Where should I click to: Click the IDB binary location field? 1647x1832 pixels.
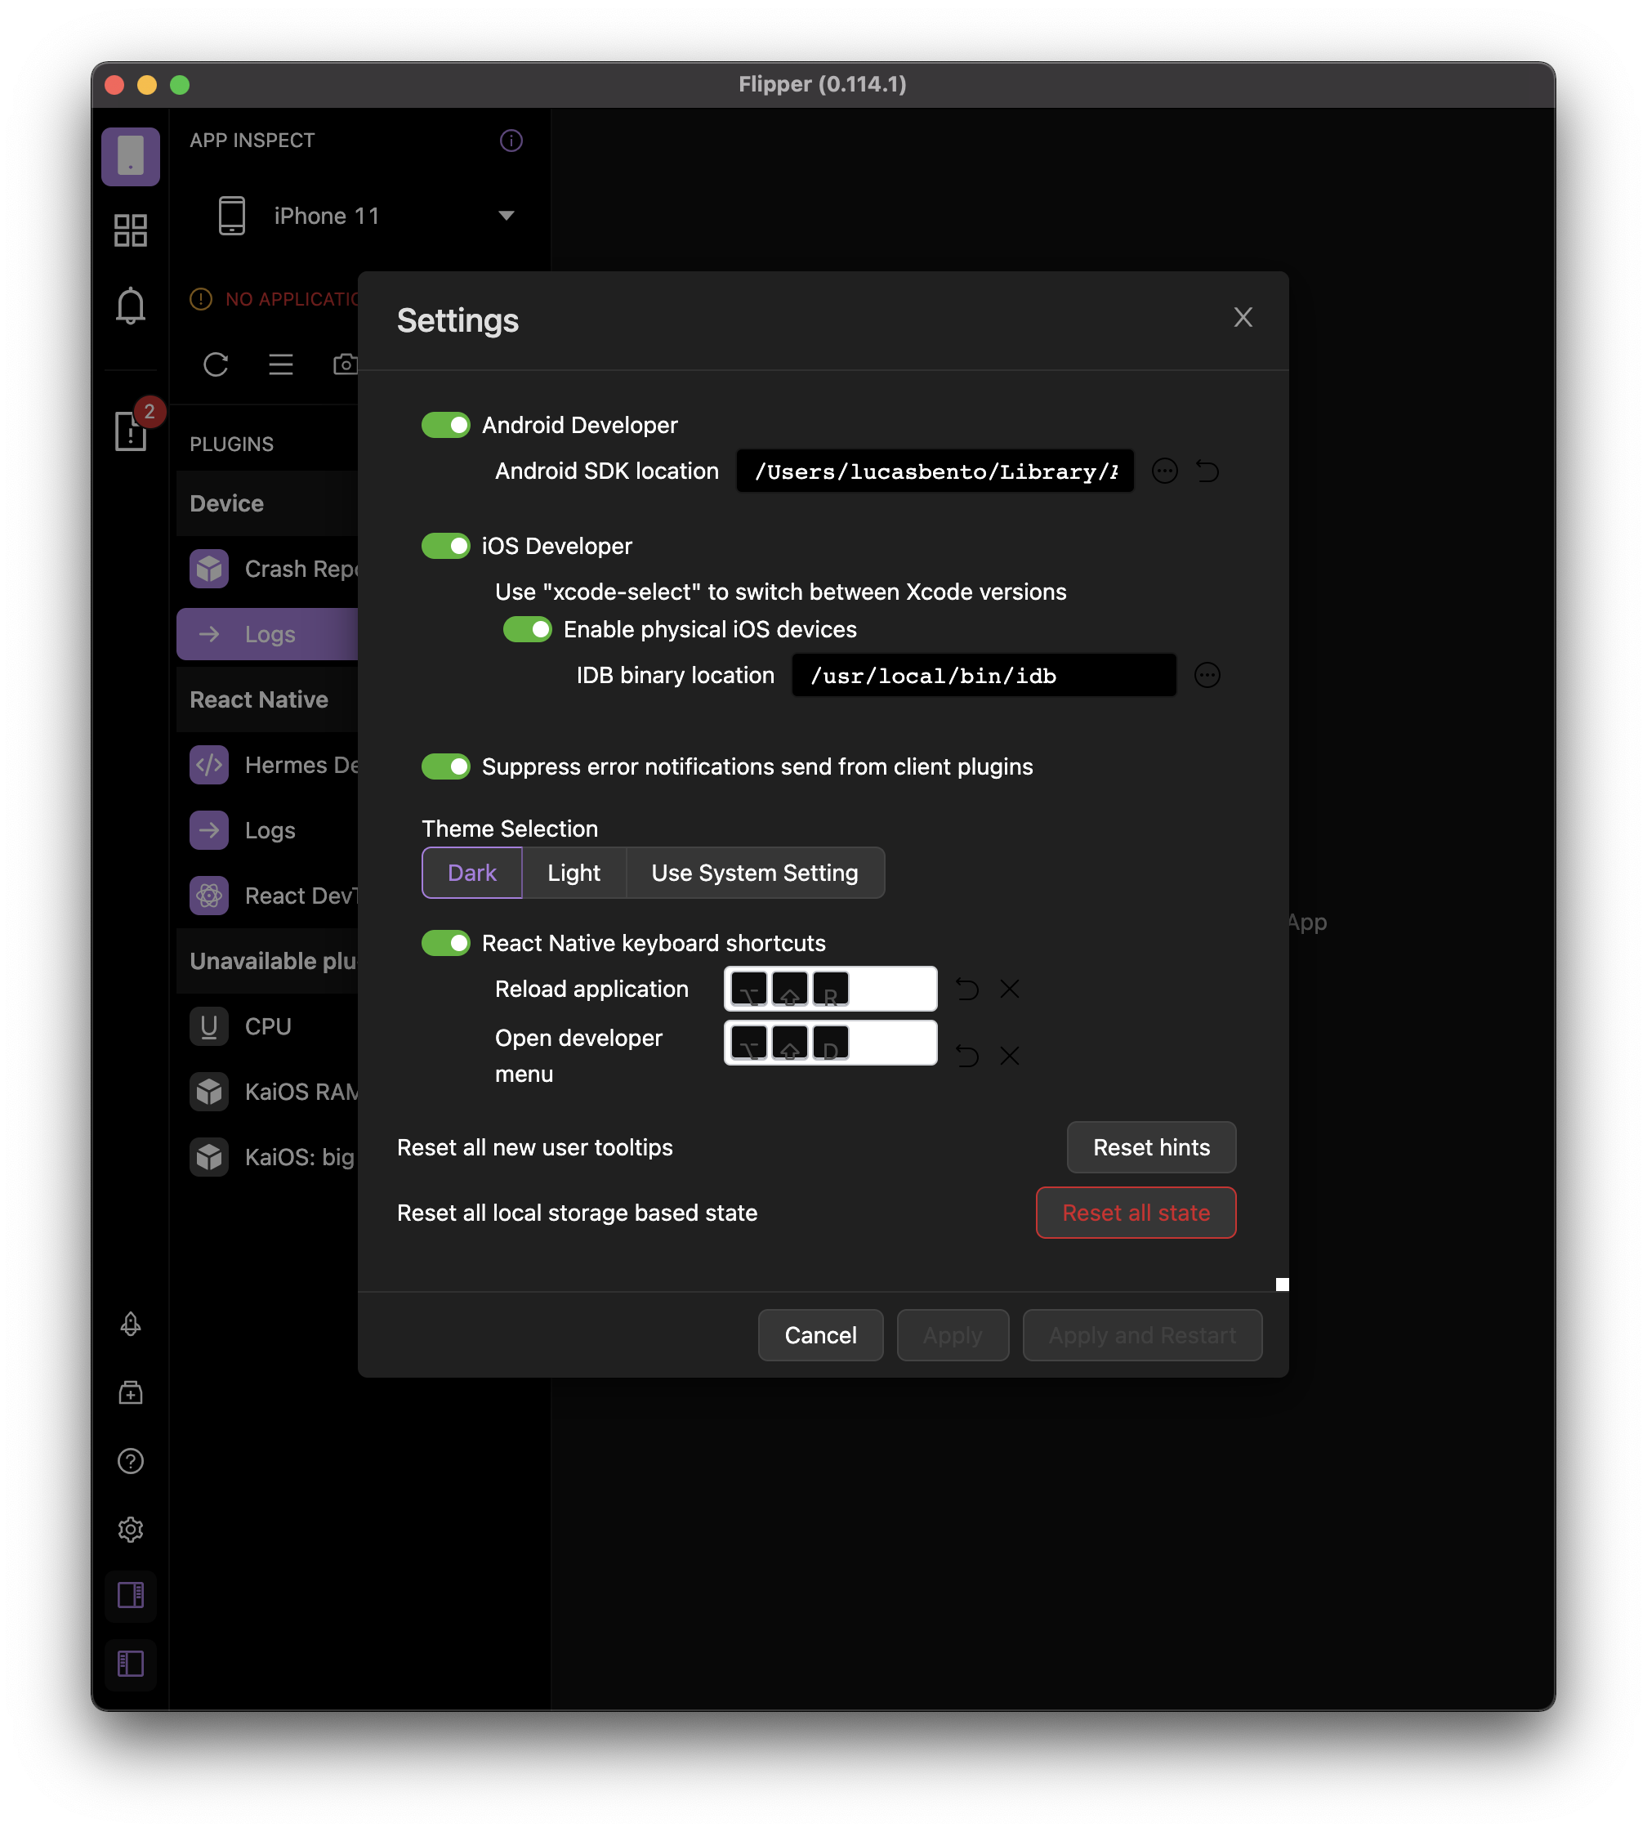click(983, 675)
